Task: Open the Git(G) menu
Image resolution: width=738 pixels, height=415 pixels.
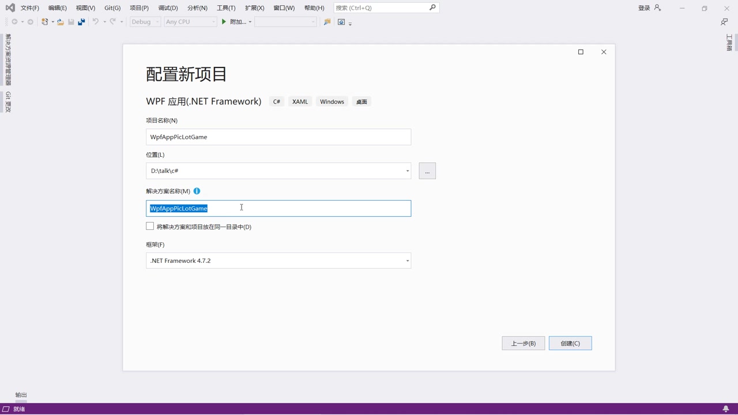Action: click(x=112, y=7)
